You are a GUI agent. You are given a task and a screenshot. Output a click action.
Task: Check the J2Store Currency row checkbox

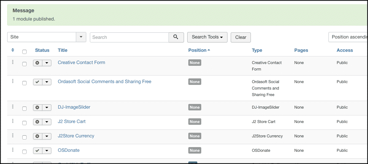click(24, 137)
